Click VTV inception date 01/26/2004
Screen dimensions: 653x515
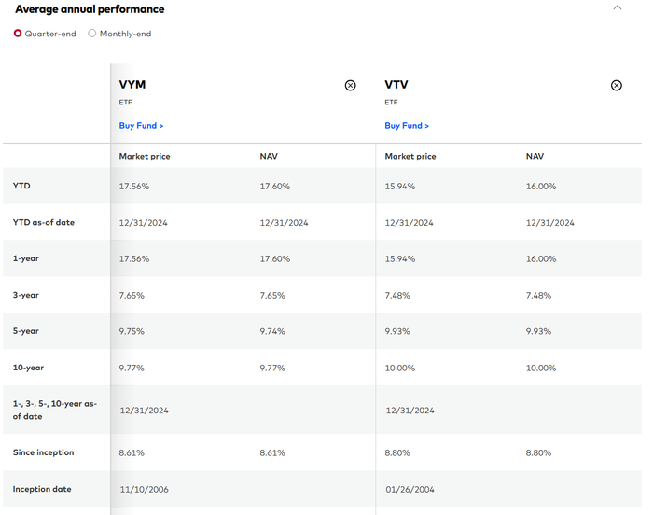[409, 489]
